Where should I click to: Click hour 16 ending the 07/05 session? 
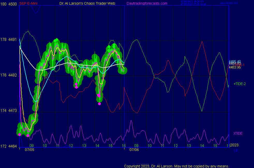[124, 146]
